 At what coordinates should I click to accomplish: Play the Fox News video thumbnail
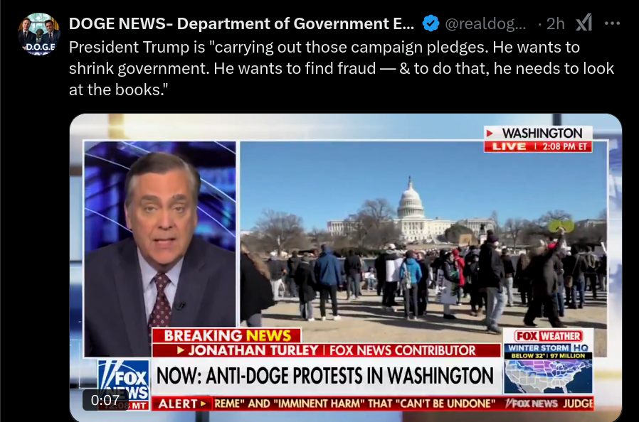pyautogui.click(x=346, y=267)
